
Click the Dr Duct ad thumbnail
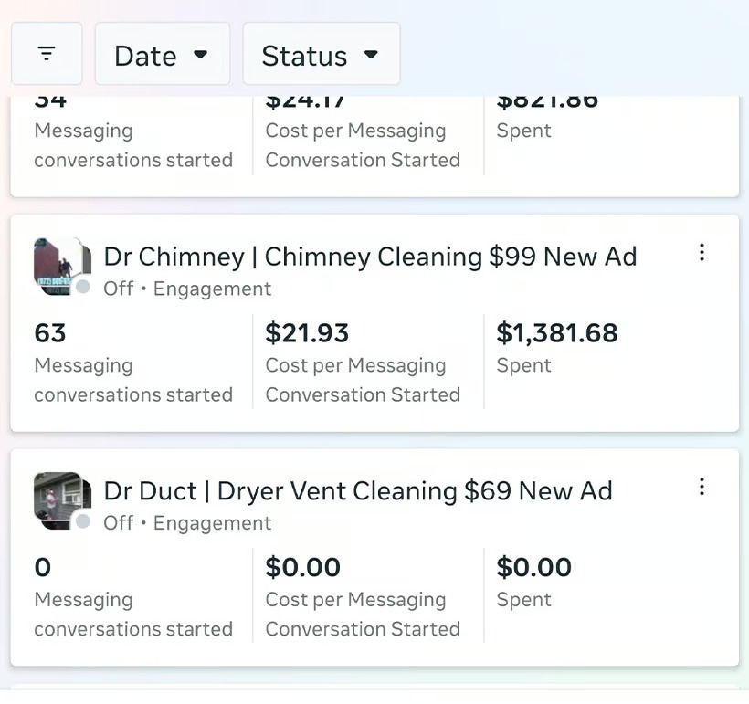pyautogui.click(x=59, y=498)
